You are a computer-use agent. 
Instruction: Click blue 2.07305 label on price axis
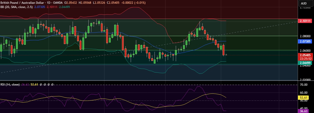coord(305,41)
